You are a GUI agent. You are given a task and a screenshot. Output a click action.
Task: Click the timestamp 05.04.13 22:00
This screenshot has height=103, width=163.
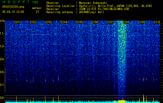[13, 12]
